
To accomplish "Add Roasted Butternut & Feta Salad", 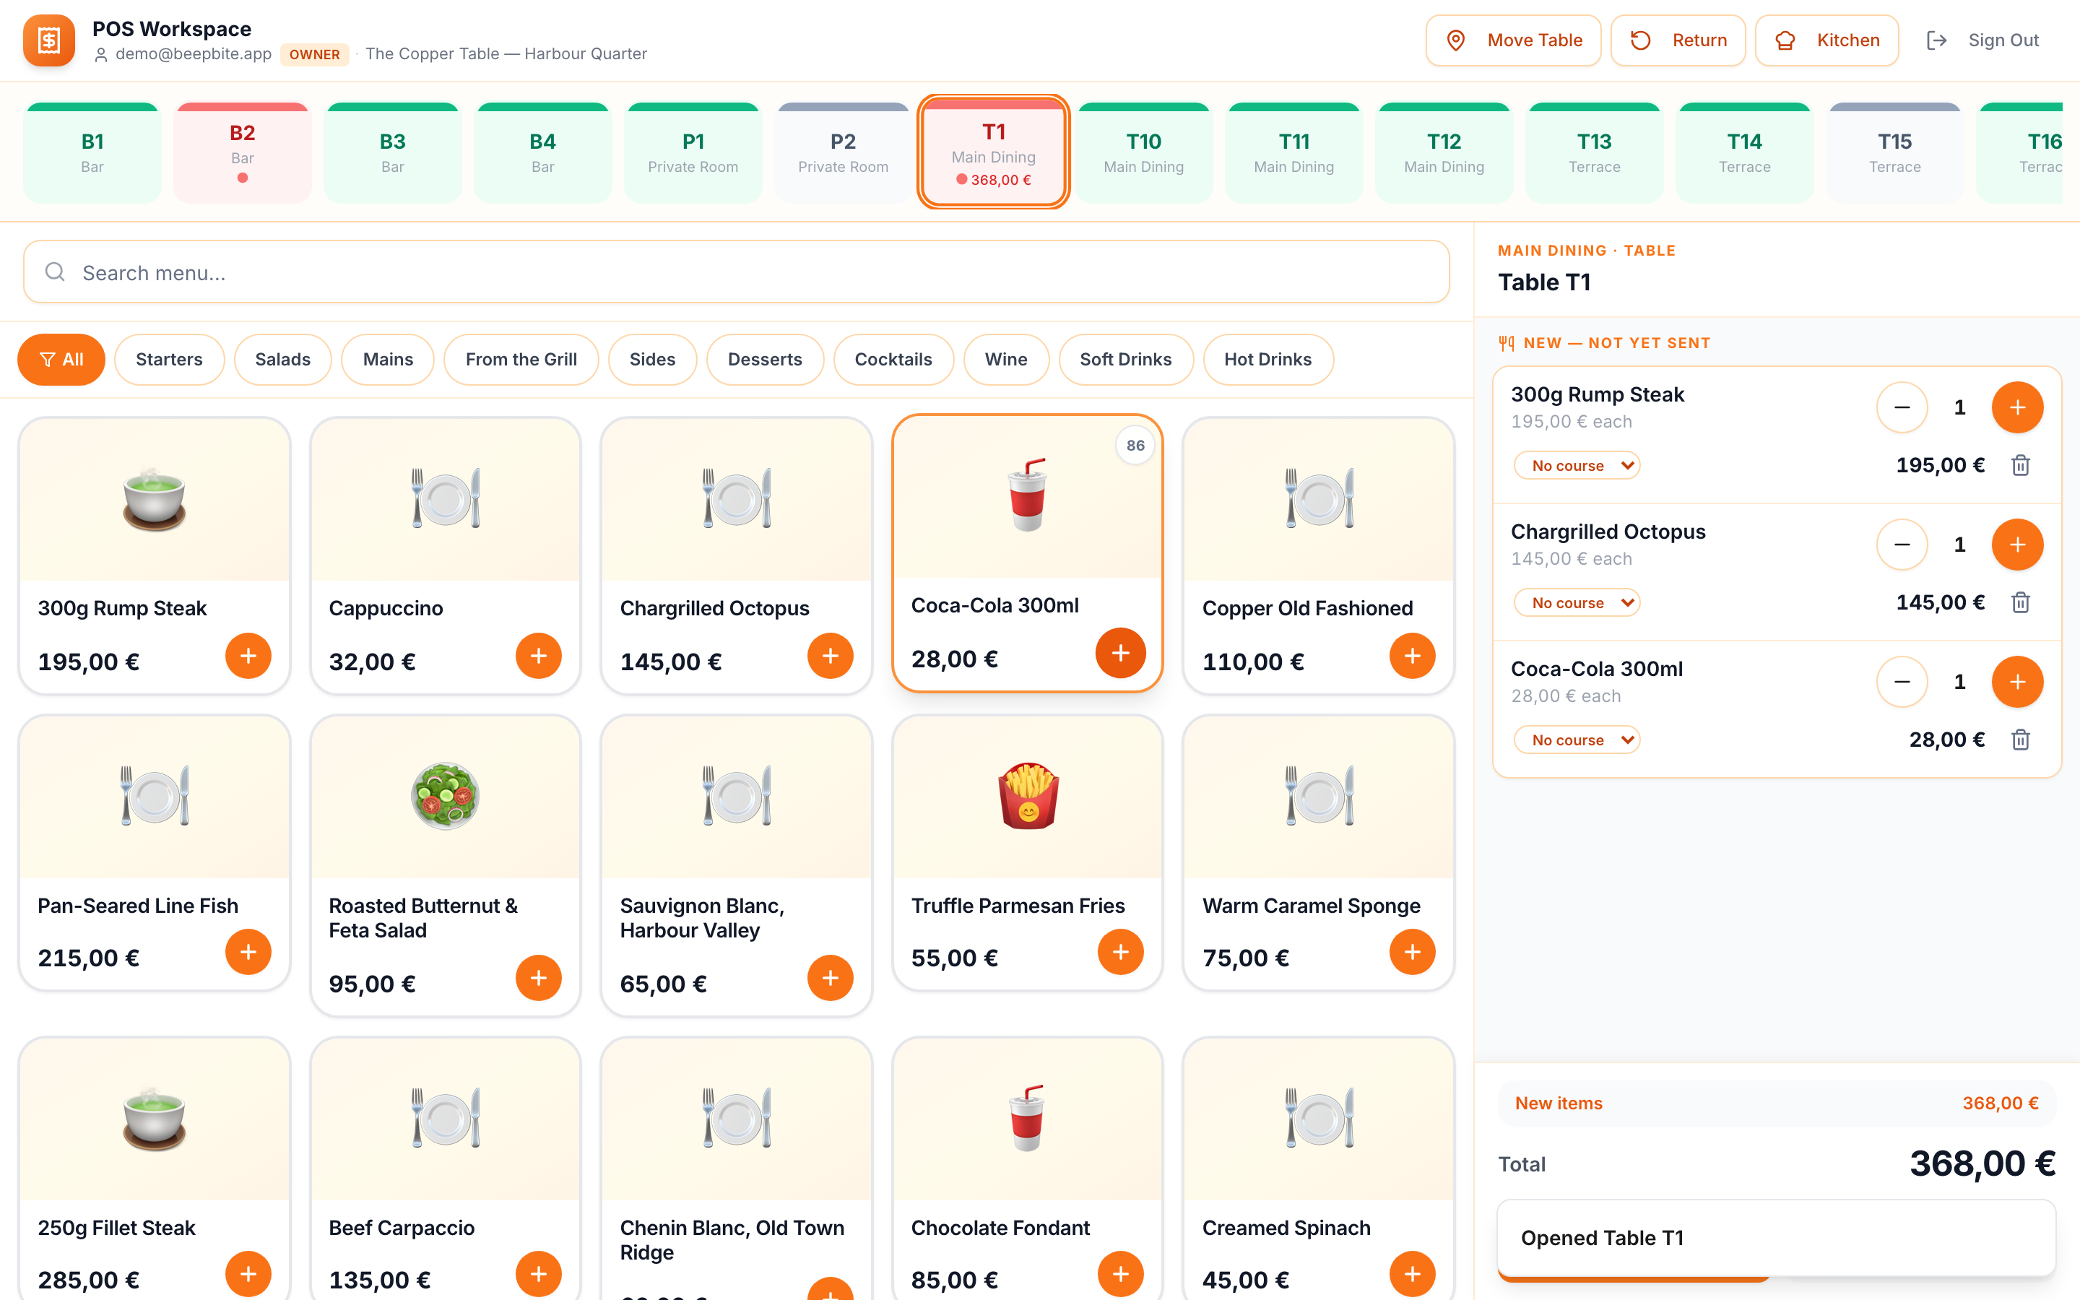I will 539,978.
